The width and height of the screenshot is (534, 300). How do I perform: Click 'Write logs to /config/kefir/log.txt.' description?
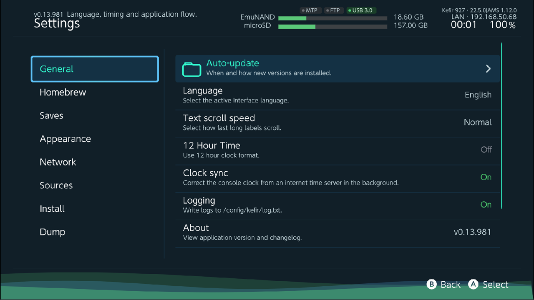pyautogui.click(x=232, y=210)
